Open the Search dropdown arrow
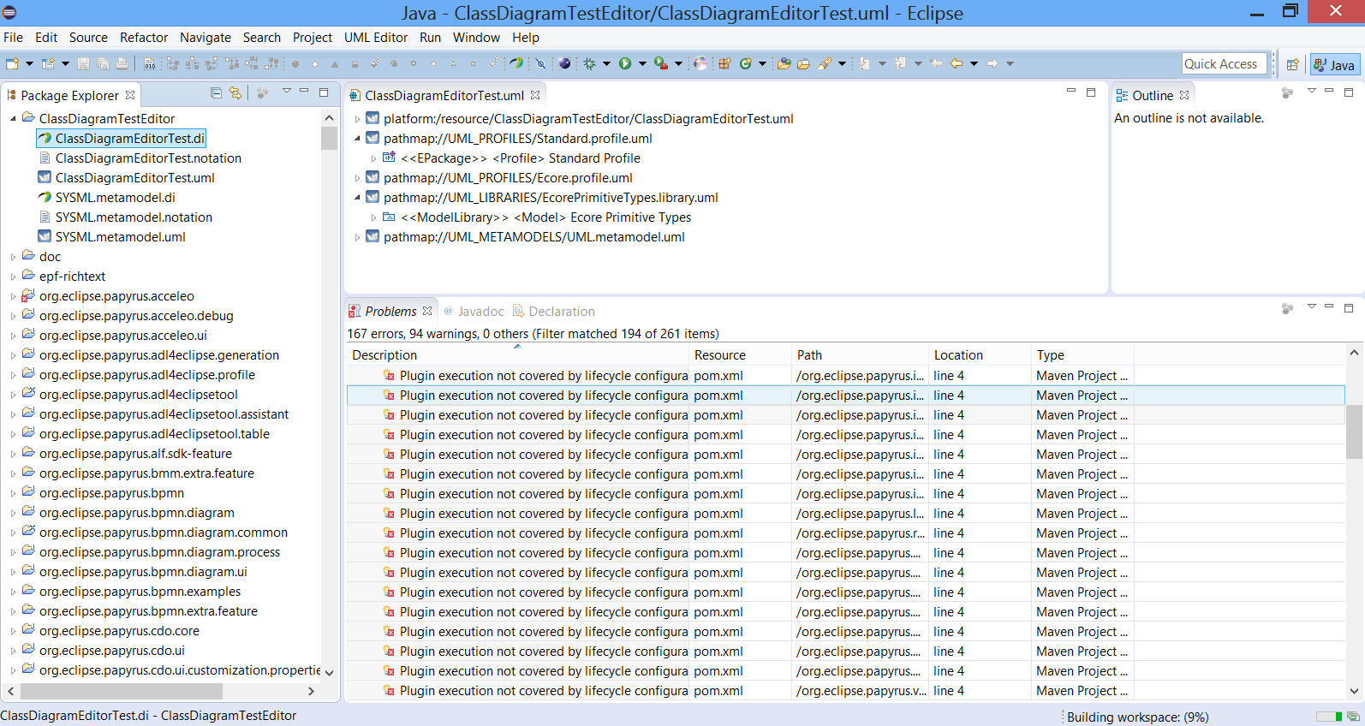 point(842,63)
